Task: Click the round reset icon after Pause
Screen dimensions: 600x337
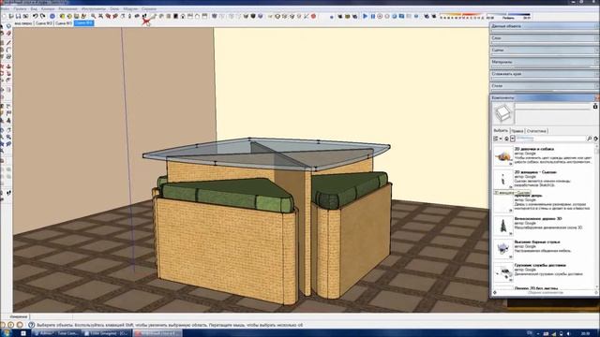Action: point(380,16)
